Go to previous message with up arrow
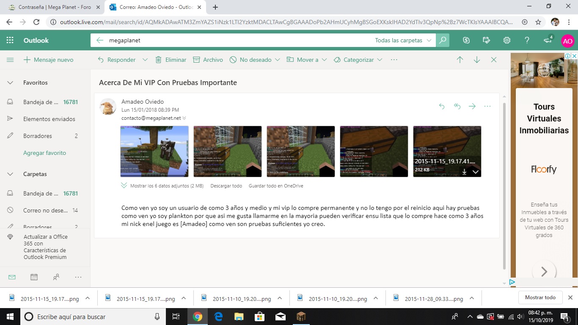Viewport: 578px width, 325px height. click(x=460, y=60)
